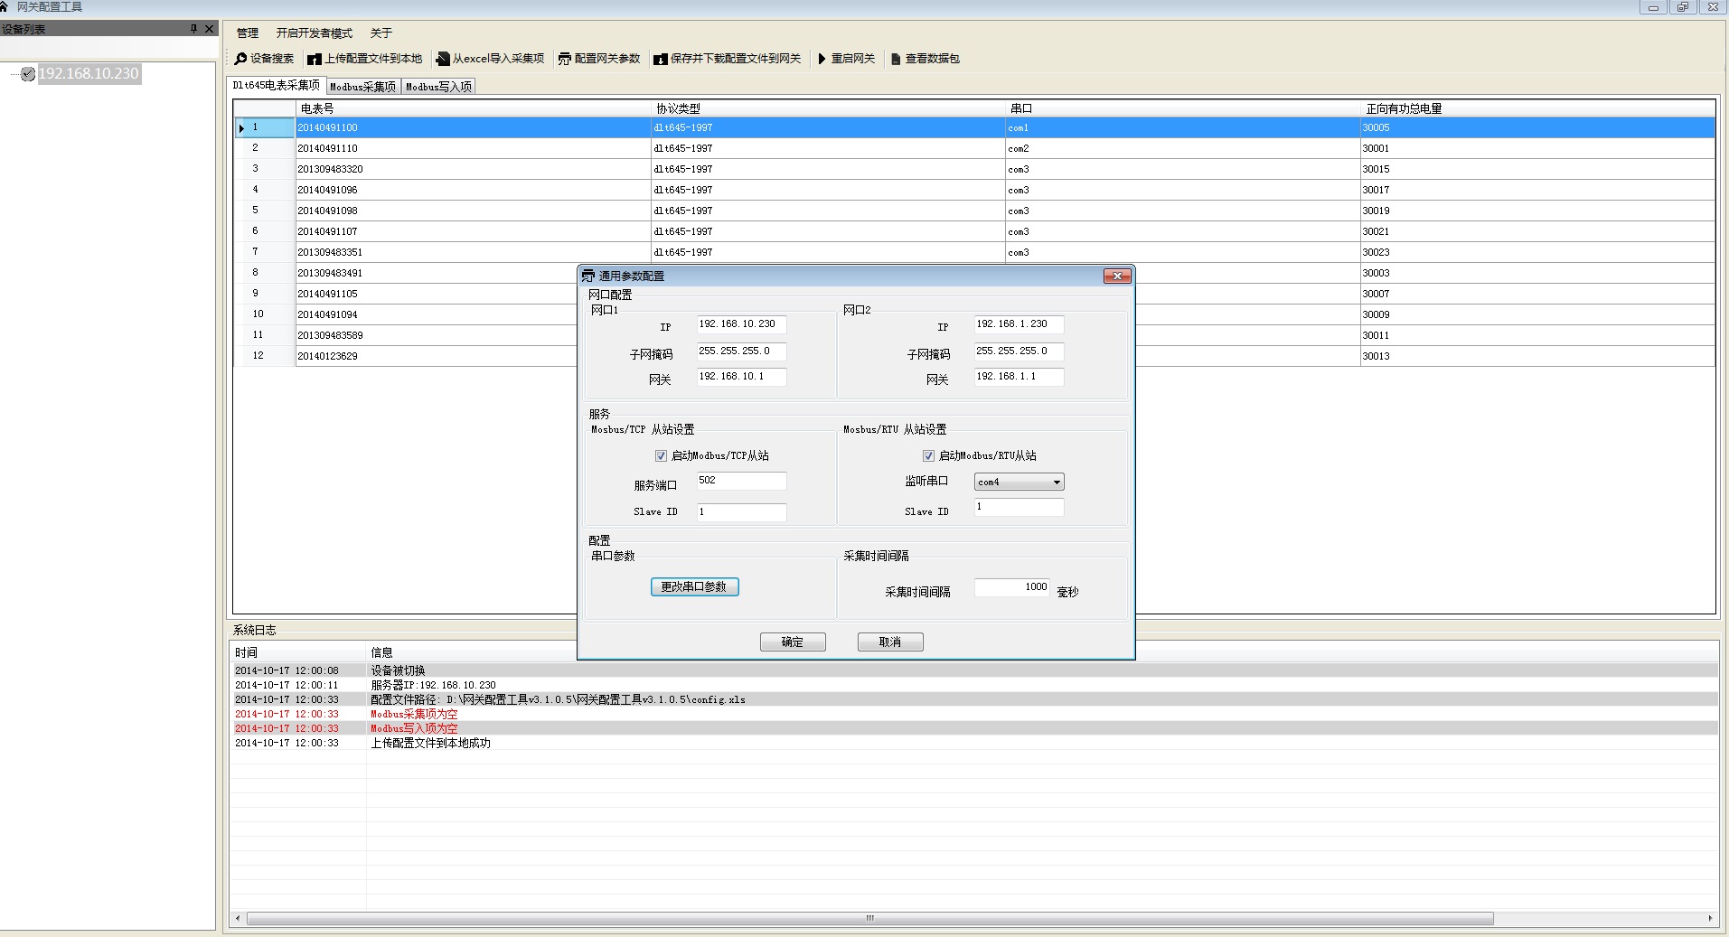The image size is (1729, 937).
Task: Click the log scrollbar right arrow
Action: (x=1710, y=919)
